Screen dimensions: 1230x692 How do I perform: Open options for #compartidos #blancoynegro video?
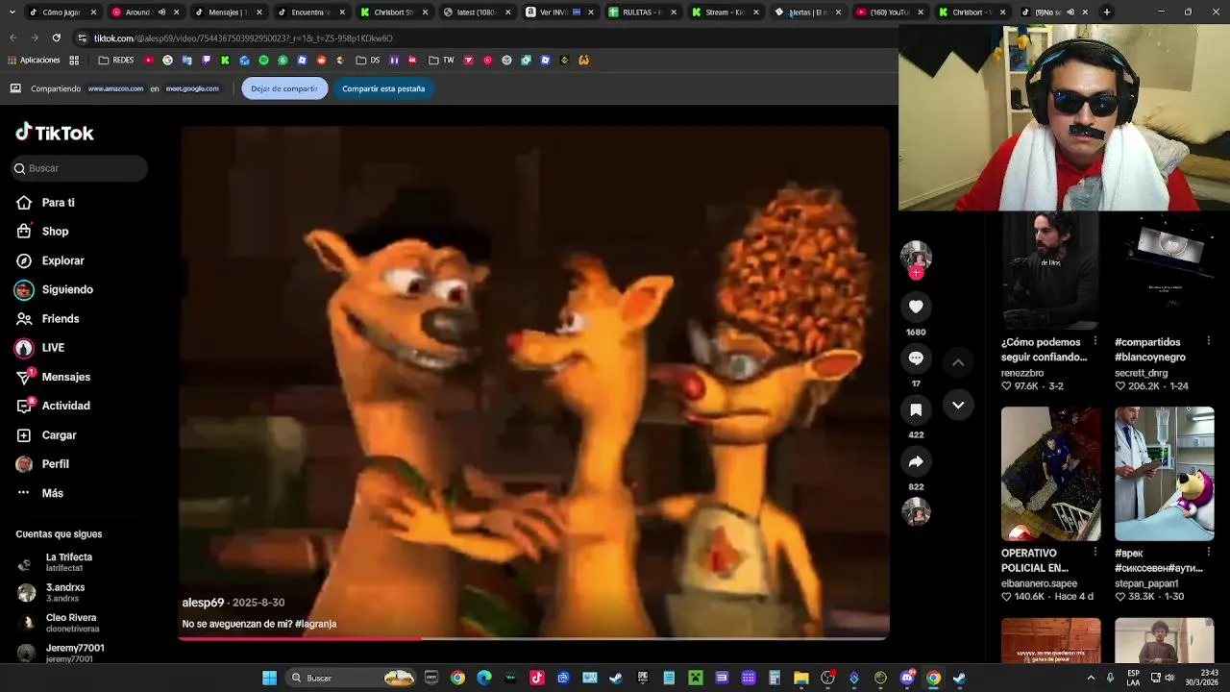(x=1208, y=341)
